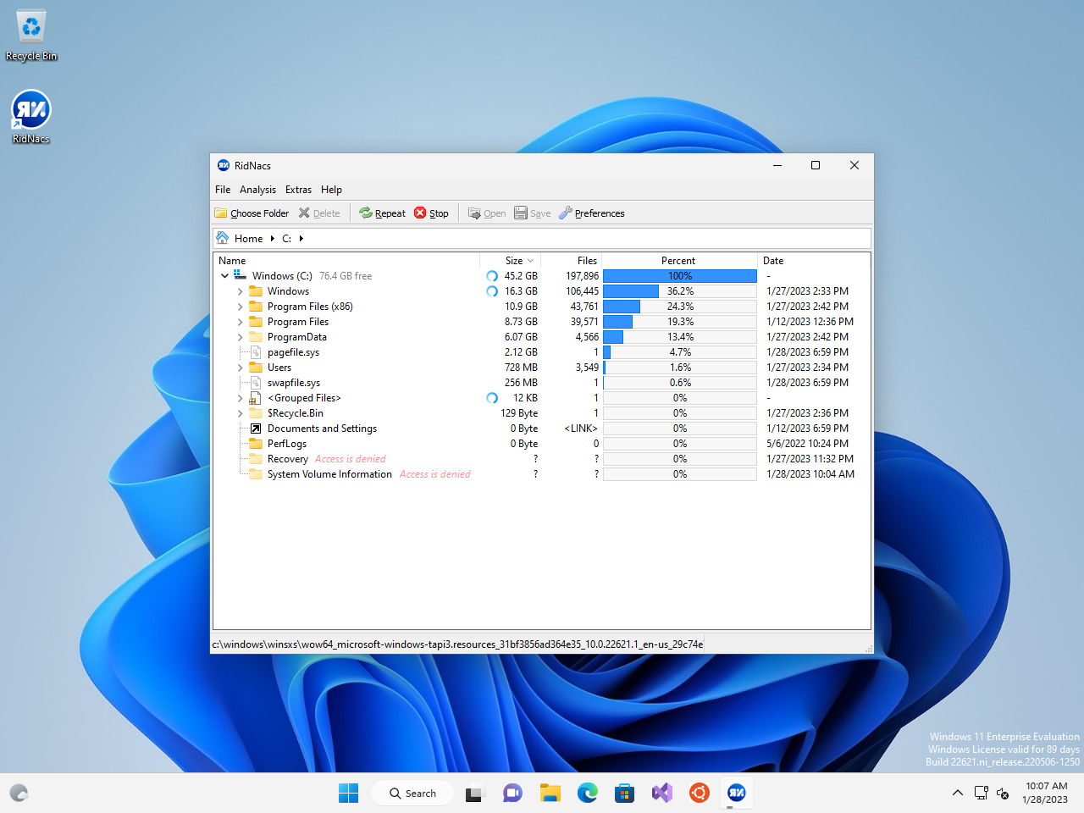Image resolution: width=1084 pixels, height=813 pixels.
Task: Click the taskbar Search box
Action: pos(412,793)
